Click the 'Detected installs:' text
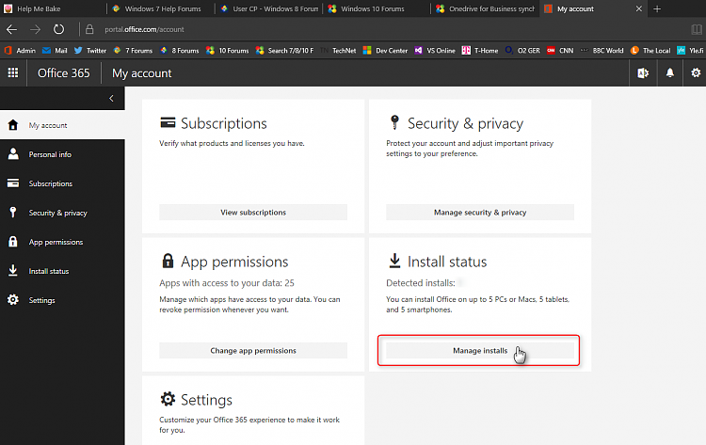Screen dimensions: 706x445 coord(421,283)
